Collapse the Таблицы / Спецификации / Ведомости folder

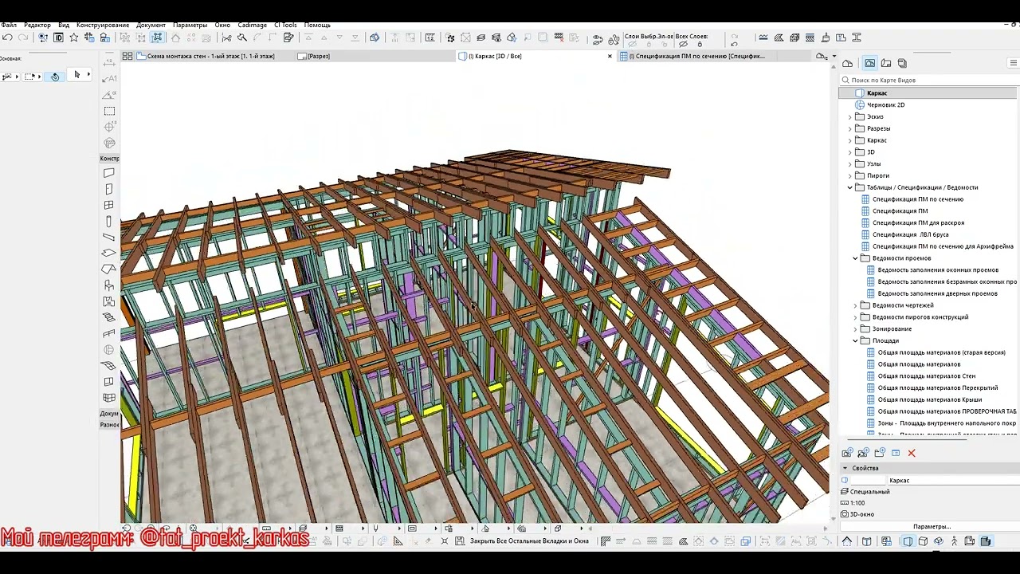point(850,187)
